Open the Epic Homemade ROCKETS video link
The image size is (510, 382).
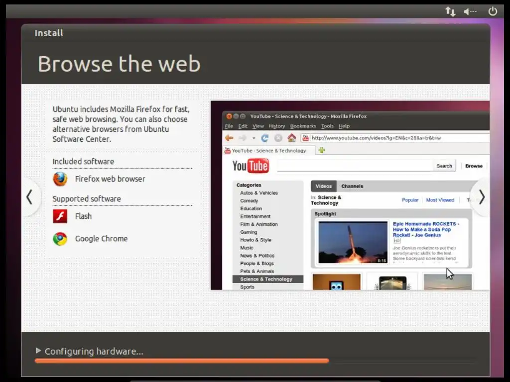tap(426, 229)
